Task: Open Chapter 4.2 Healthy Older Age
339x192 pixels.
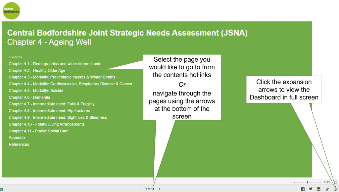Action: (37, 70)
